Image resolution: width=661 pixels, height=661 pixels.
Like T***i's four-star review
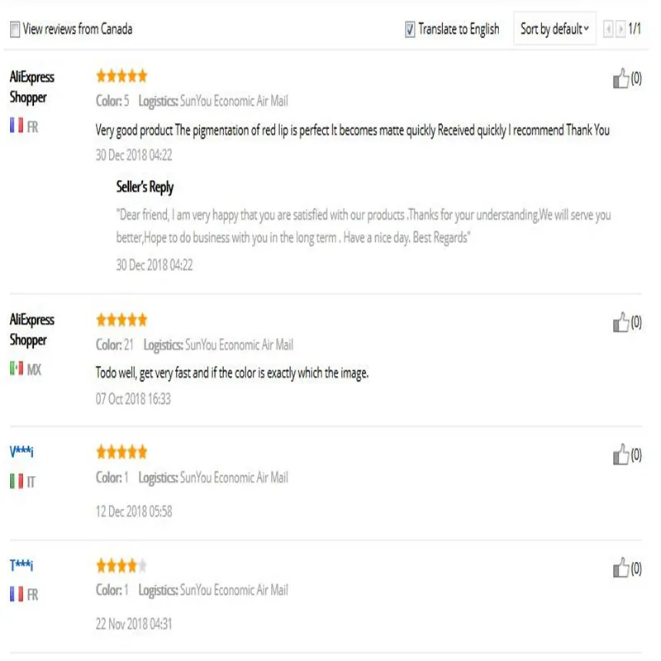[621, 568]
